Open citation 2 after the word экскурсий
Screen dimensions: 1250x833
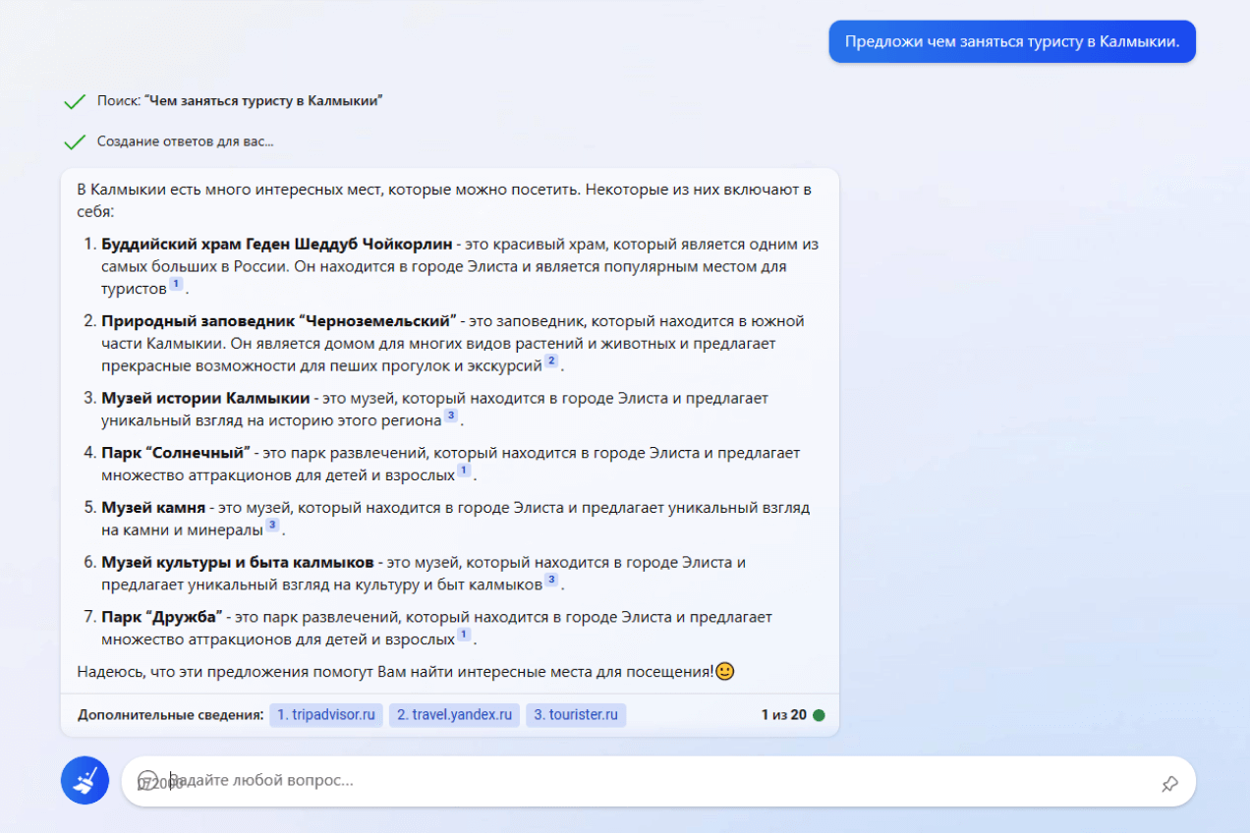(551, 361)
